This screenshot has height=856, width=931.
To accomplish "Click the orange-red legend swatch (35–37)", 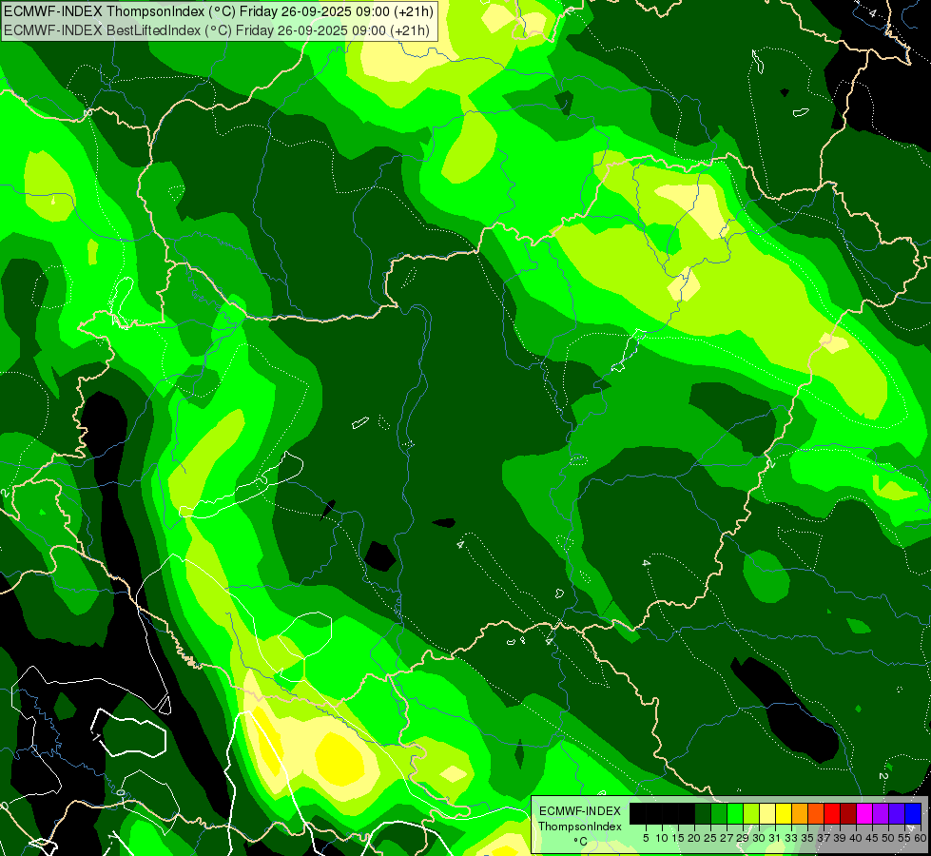I will click(x=816, y=813).
